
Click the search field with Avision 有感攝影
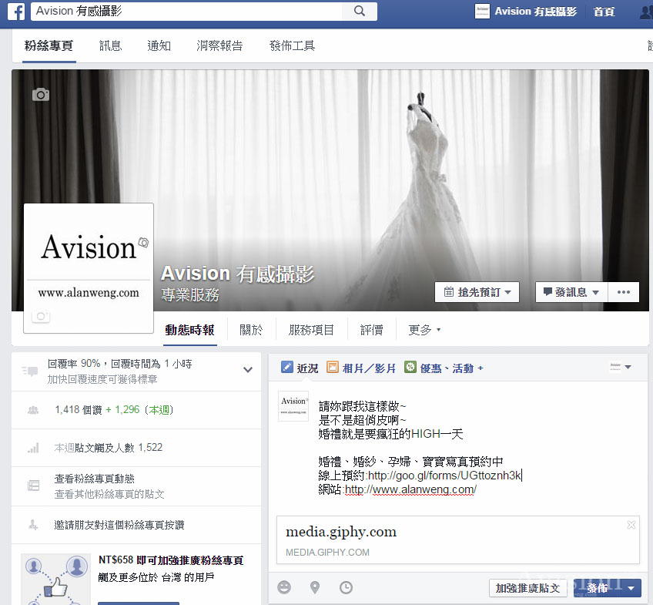(x=186, y=12)
